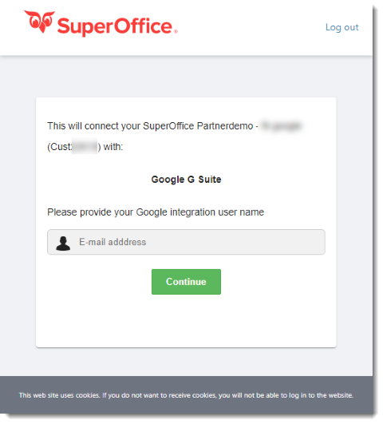Viewport: 383px width, 424px height.
Task: Click the blurred Cust ID number
Action: click(x=85, y=147)
